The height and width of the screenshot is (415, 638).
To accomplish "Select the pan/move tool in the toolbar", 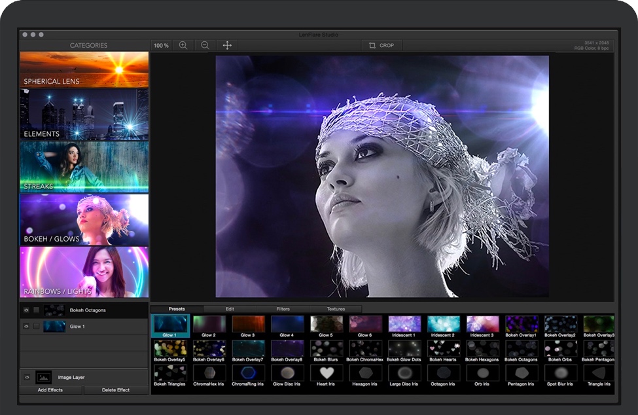I will pos(226,45).
